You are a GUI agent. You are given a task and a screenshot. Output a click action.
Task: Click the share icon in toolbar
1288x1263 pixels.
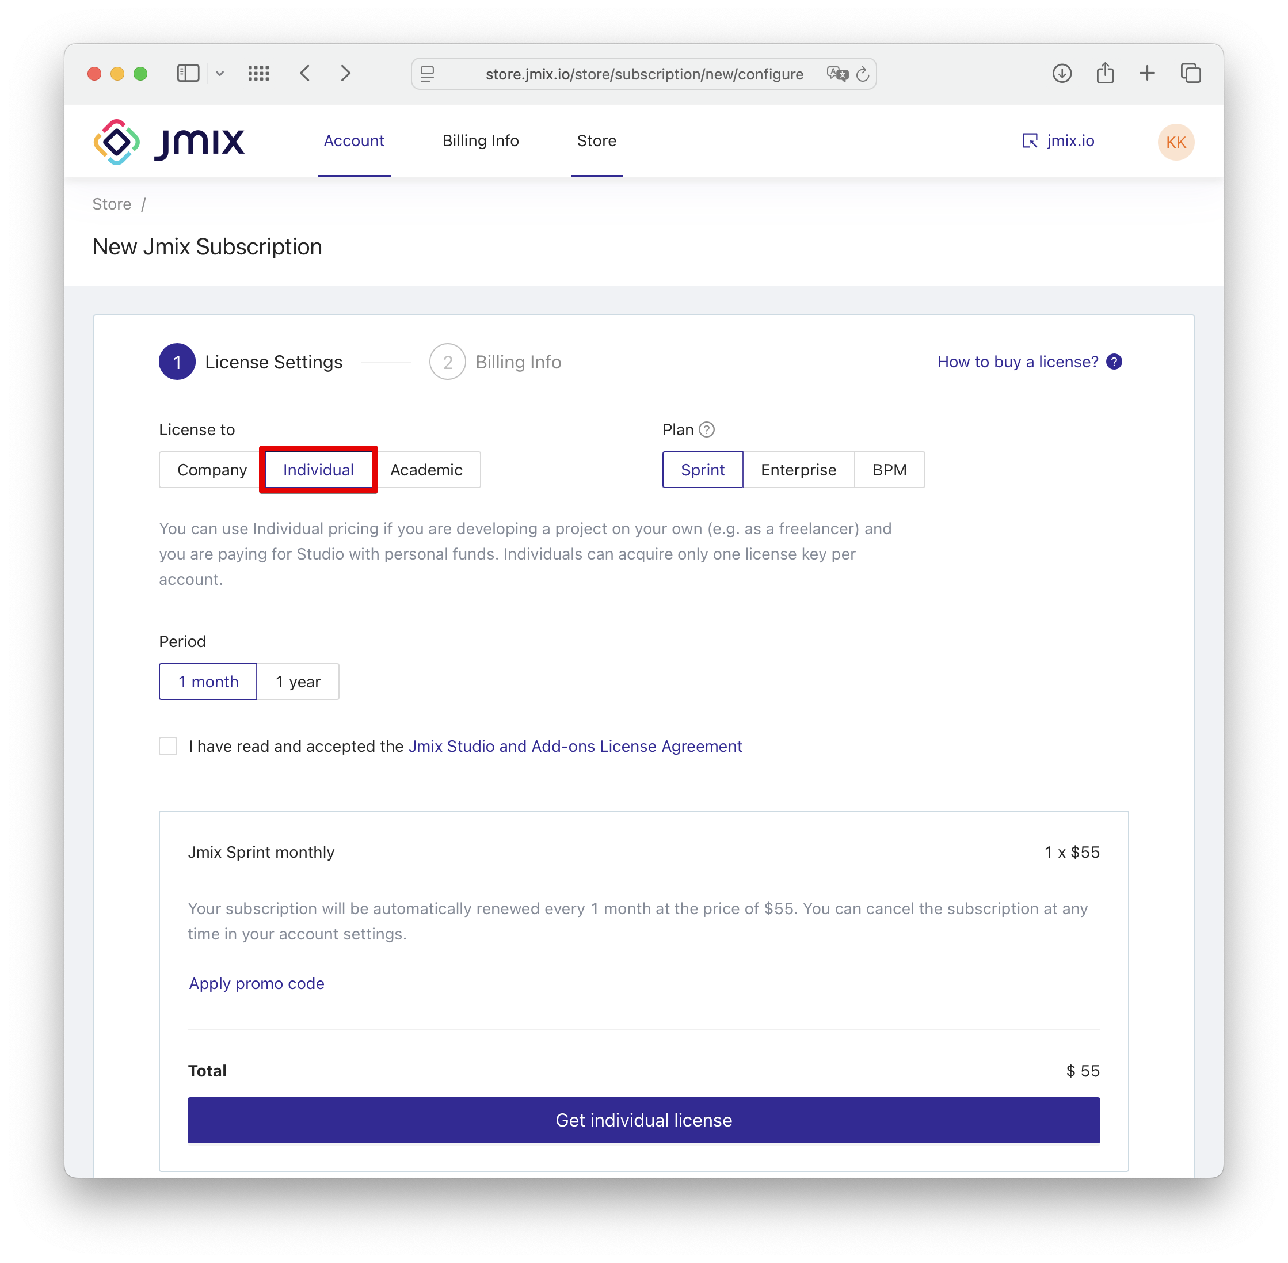pyautogui.click(x=1104, y=74)
